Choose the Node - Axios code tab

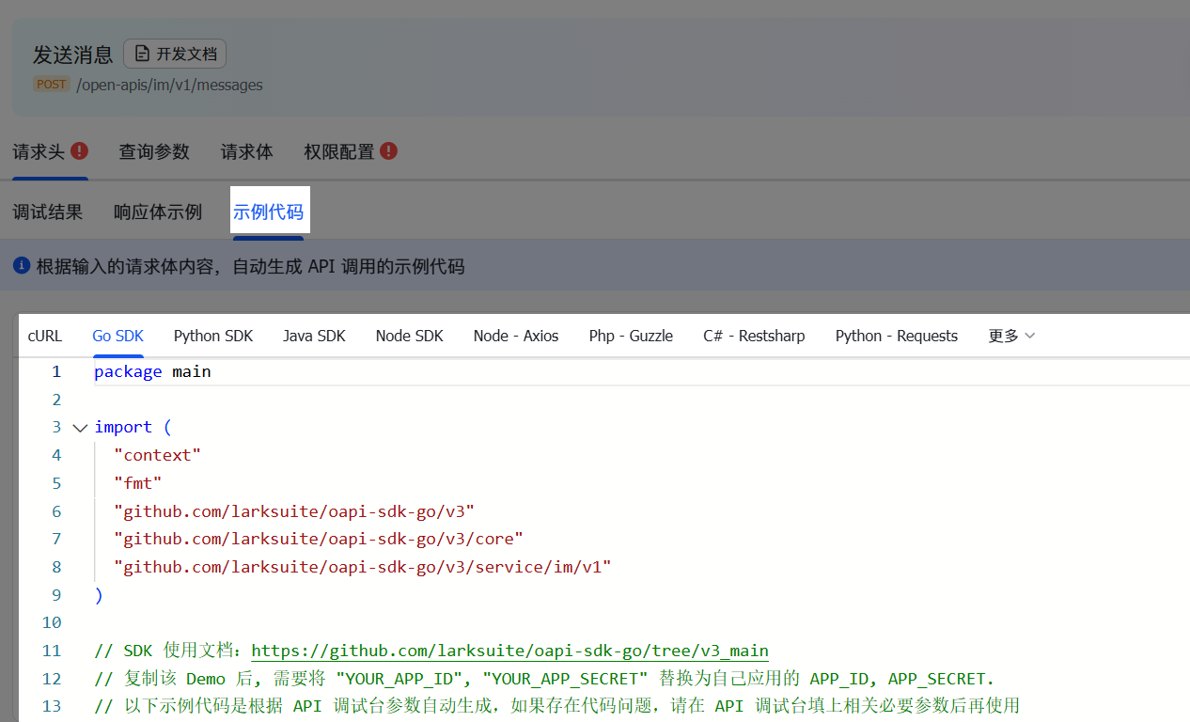pyautogui.click(x=516, y=336)
